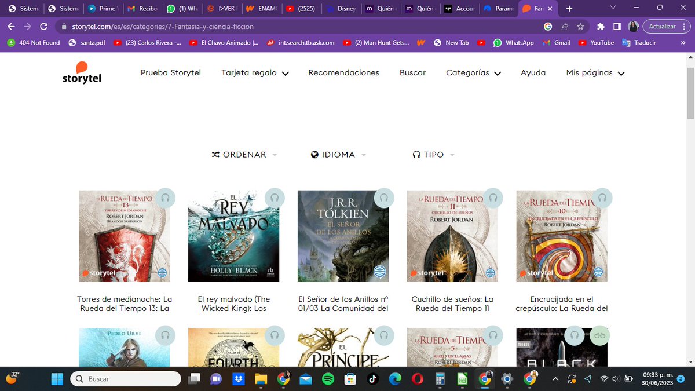This screenshot has width=695, height=391.
Task: Open Cielo en llamas book cover
Action: click(452, 348)
